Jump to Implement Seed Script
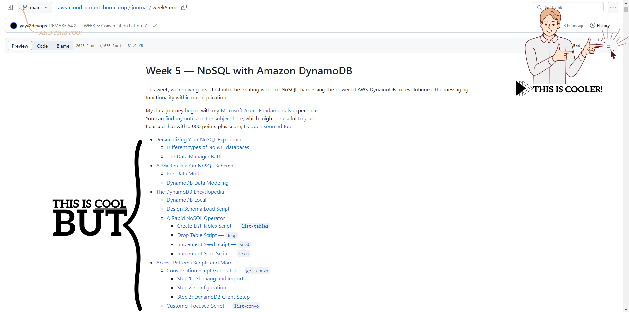 214,244
